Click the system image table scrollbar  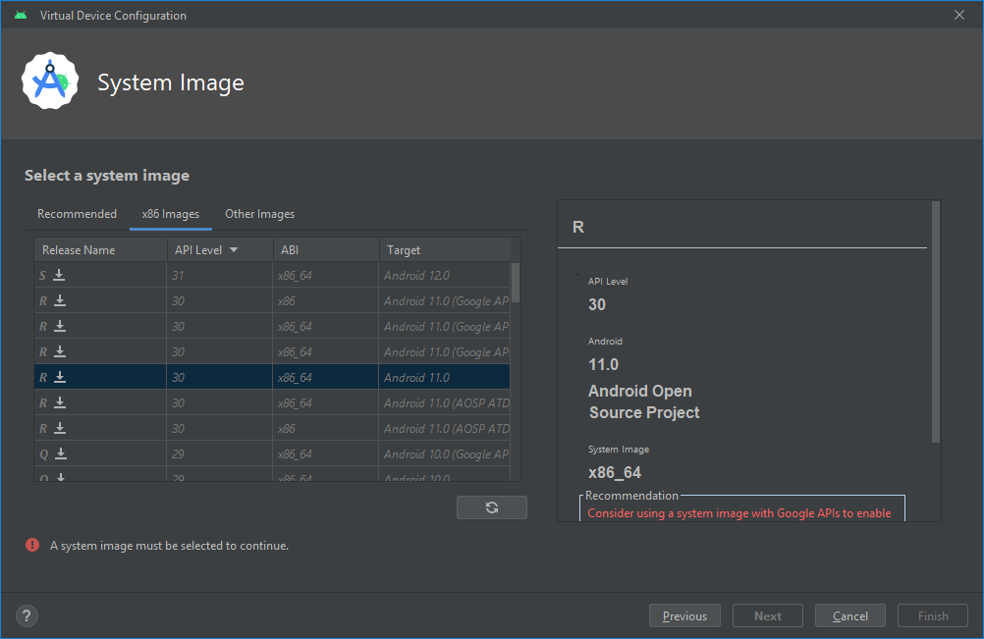[516, 283]
